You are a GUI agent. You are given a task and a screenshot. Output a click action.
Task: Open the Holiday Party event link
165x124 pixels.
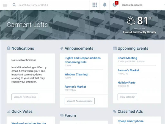(x=127, y=83)
